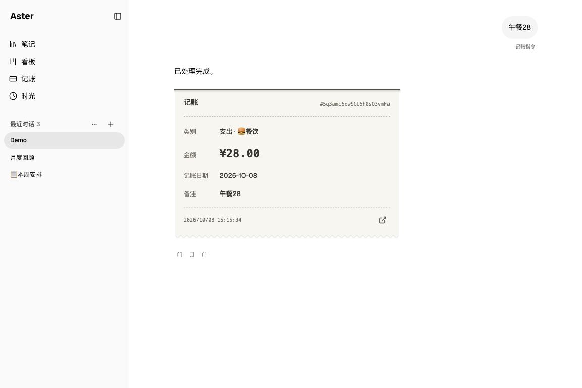The image size is (582, 388).
Task: Click the 备注 value 午餐28 in receipt
Action: [x=230, y=194]
